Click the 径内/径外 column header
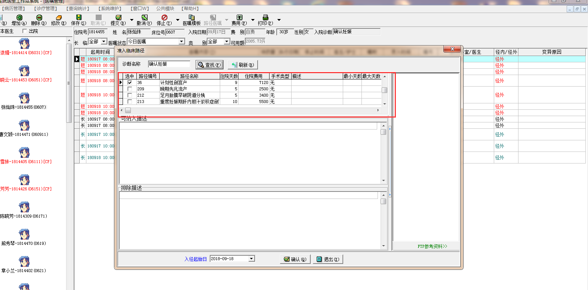Viewport: 588px width, 290px height. tap(506, 52)
